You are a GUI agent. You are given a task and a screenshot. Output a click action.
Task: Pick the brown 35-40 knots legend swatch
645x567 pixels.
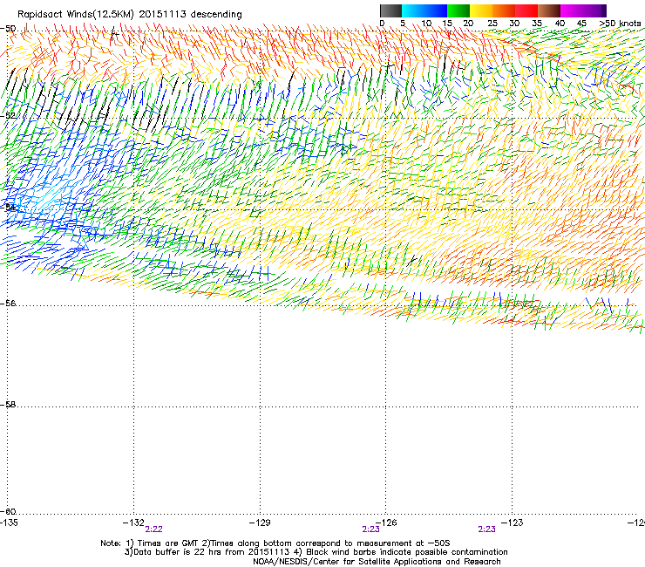(x=549, y=10)
